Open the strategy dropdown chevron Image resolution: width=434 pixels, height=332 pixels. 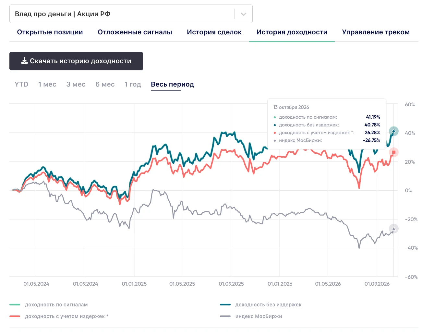click(x=244, y=14)
